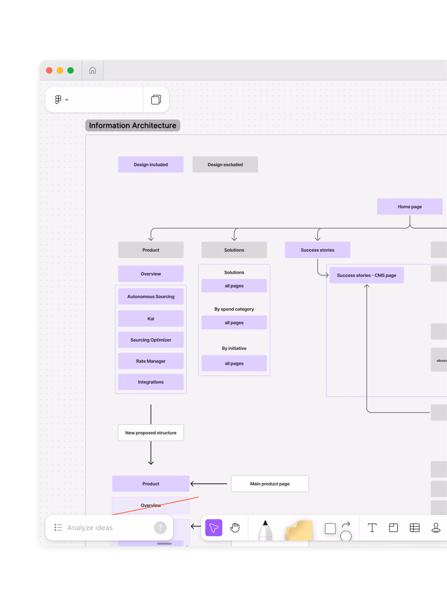
Task: Click the Success stories node
Action: point(317,250)
